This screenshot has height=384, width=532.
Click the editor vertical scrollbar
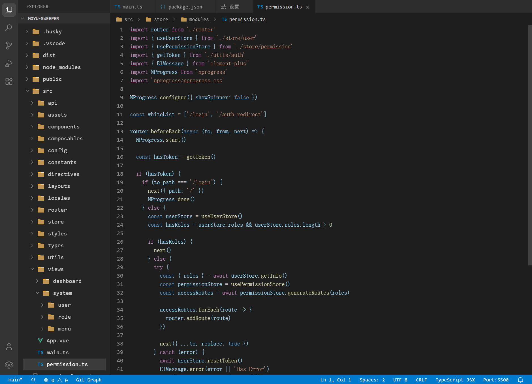pos(529,145)
